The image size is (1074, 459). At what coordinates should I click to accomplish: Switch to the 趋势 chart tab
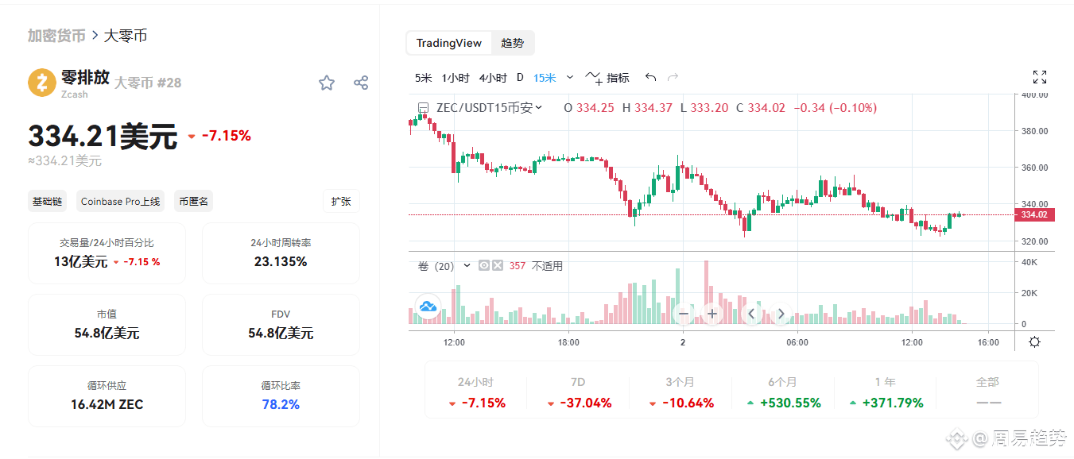(x=513, y=43)
